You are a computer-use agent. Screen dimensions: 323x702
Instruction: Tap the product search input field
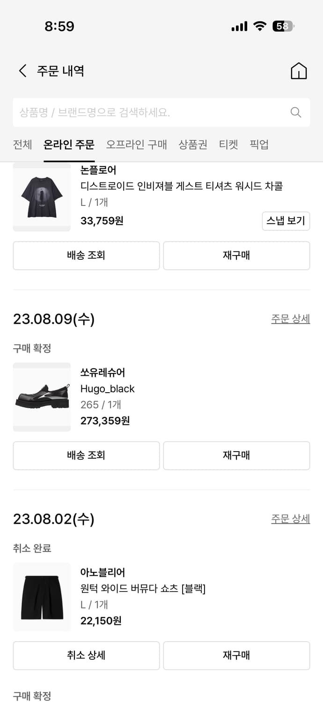[x=140, y=112]
